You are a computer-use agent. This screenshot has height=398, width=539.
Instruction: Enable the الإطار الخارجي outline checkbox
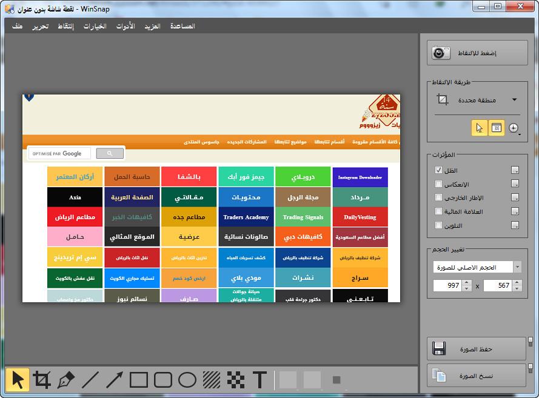[x=438, y=197]
